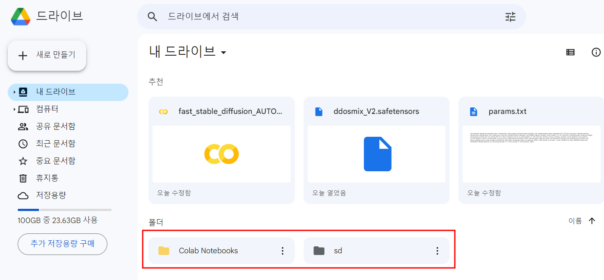The height and width of the screenshot is (280, 604).
Task: Click the storage usage progress bar
Action: pyautogui.click(x=65, y=210)
